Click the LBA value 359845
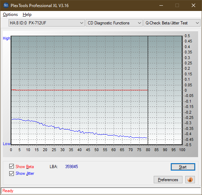The image size is (202, 195). tap(71, 167)
